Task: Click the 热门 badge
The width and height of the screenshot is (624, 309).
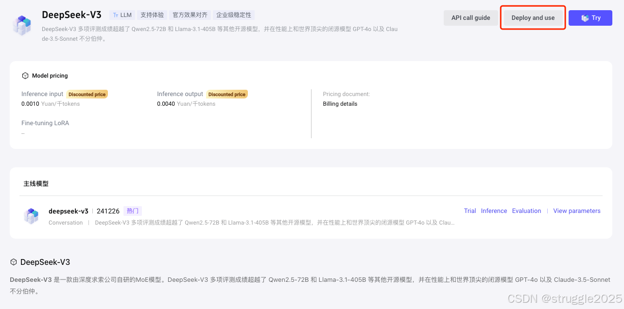Action: pos(133,211)
